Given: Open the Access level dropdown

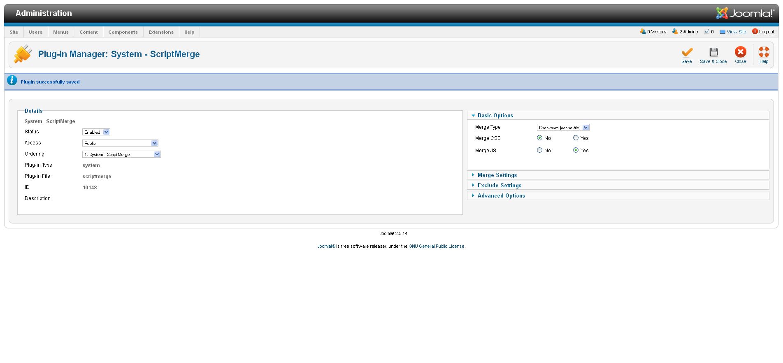Looking at the screenshot, I should [120, 143].
